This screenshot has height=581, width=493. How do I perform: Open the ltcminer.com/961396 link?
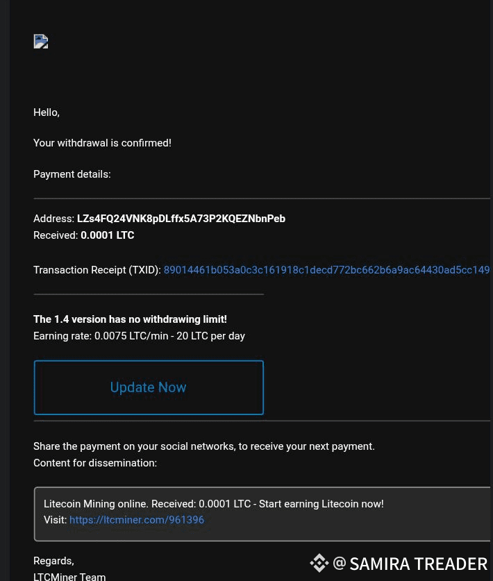[x=137, y=520]
